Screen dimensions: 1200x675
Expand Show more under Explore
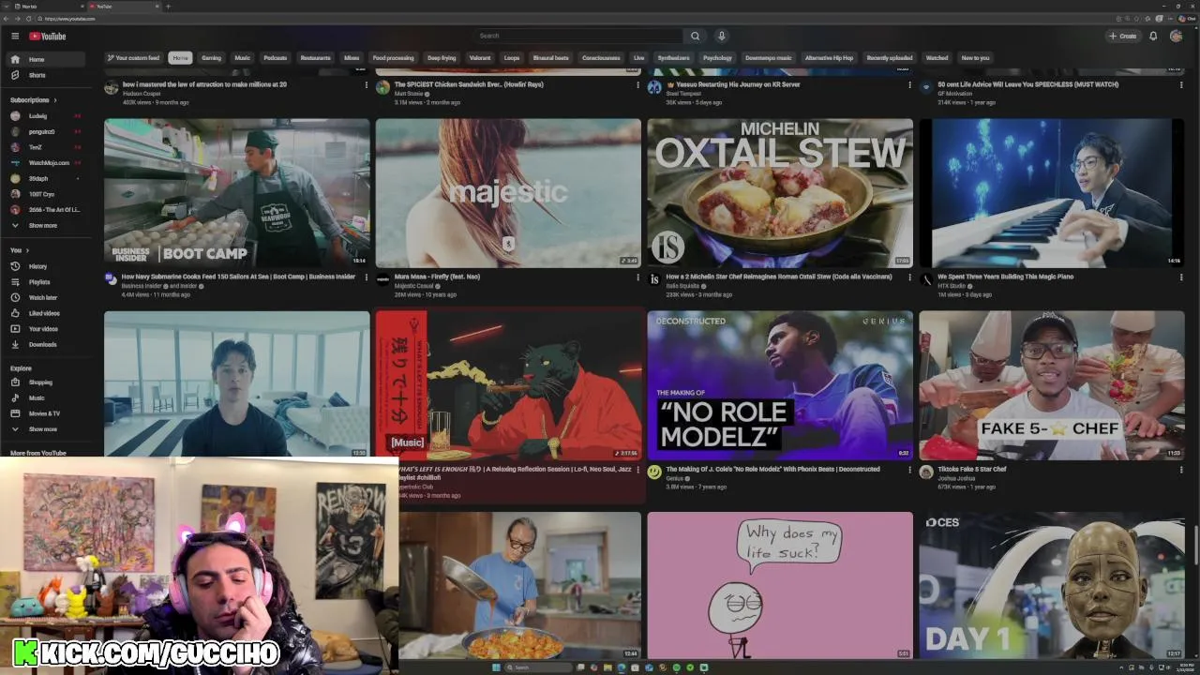coord(46,429)
